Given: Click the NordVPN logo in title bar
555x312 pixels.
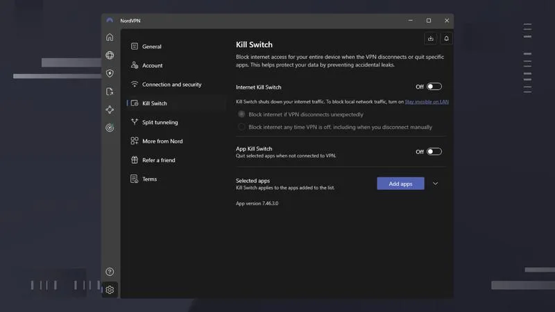Looking at the screenshot, I should pyautogui.click(x=110, y=21).
